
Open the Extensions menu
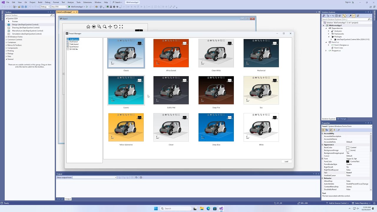coord(87,2)
